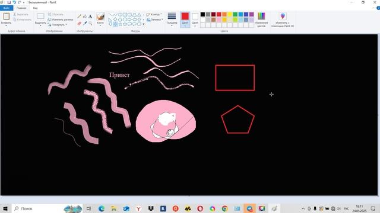Click the Save icon in title bar

(x=9, y=2)
